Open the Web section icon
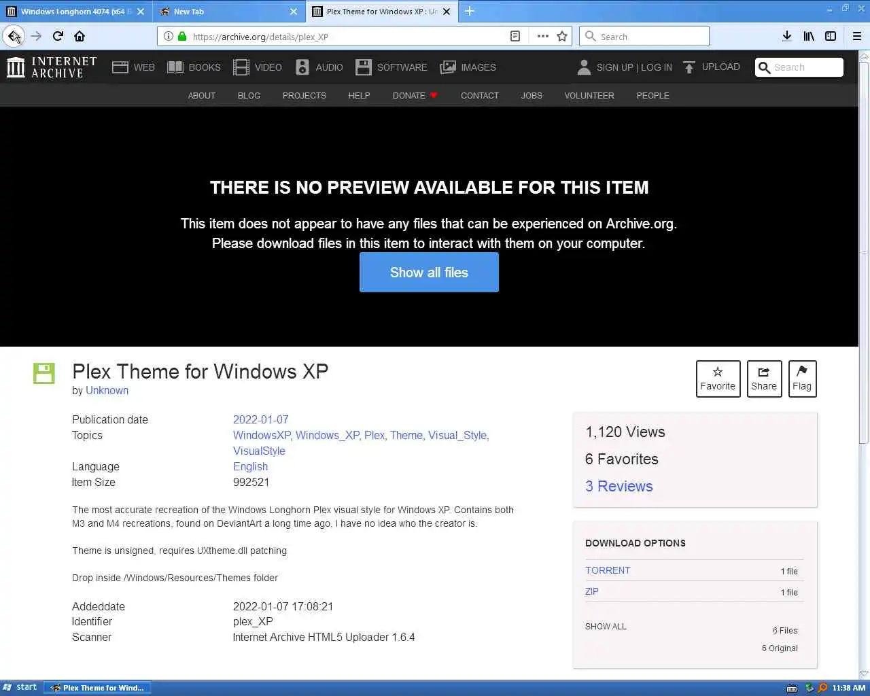 point(120,67)
